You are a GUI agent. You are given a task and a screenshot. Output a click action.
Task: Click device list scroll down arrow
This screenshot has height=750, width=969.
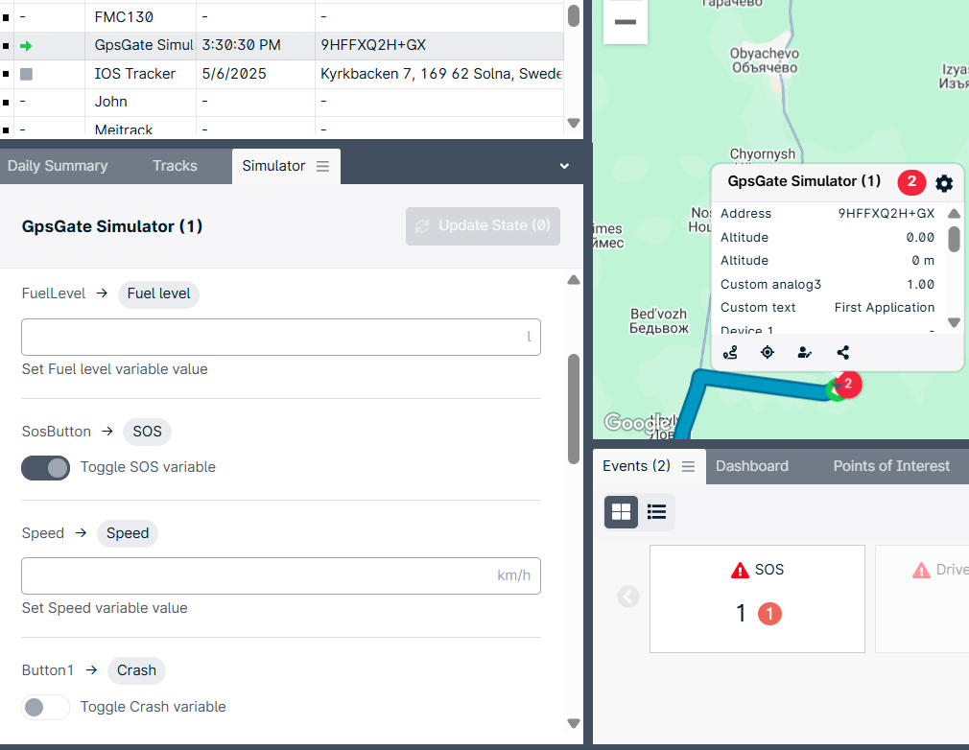574,123
